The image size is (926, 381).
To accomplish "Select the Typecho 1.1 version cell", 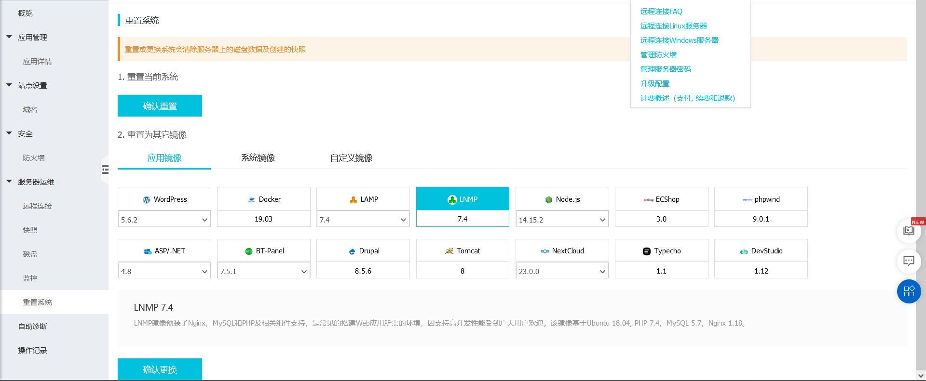I will (662, 271).
